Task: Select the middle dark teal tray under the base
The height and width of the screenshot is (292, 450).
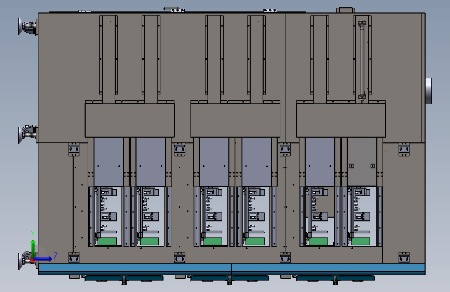Action: click(229, 277)
